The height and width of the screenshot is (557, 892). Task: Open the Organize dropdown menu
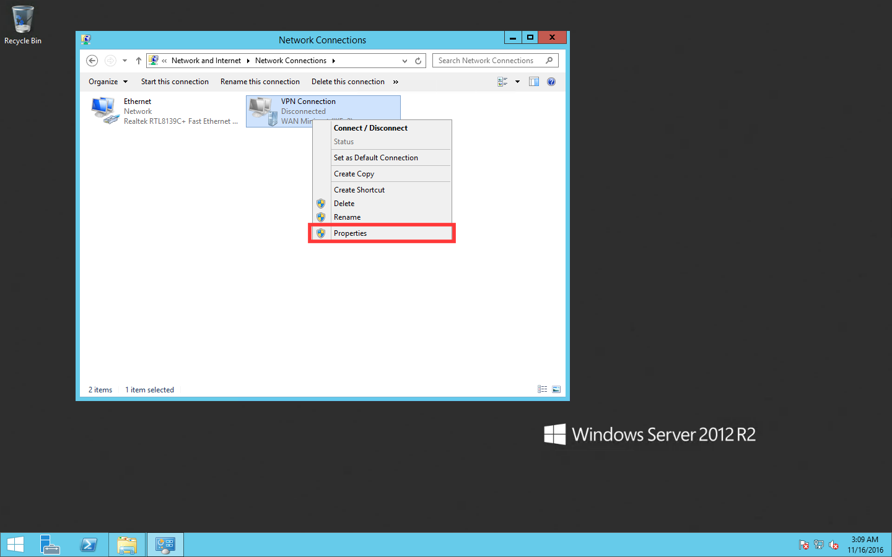tap(108, 82)
